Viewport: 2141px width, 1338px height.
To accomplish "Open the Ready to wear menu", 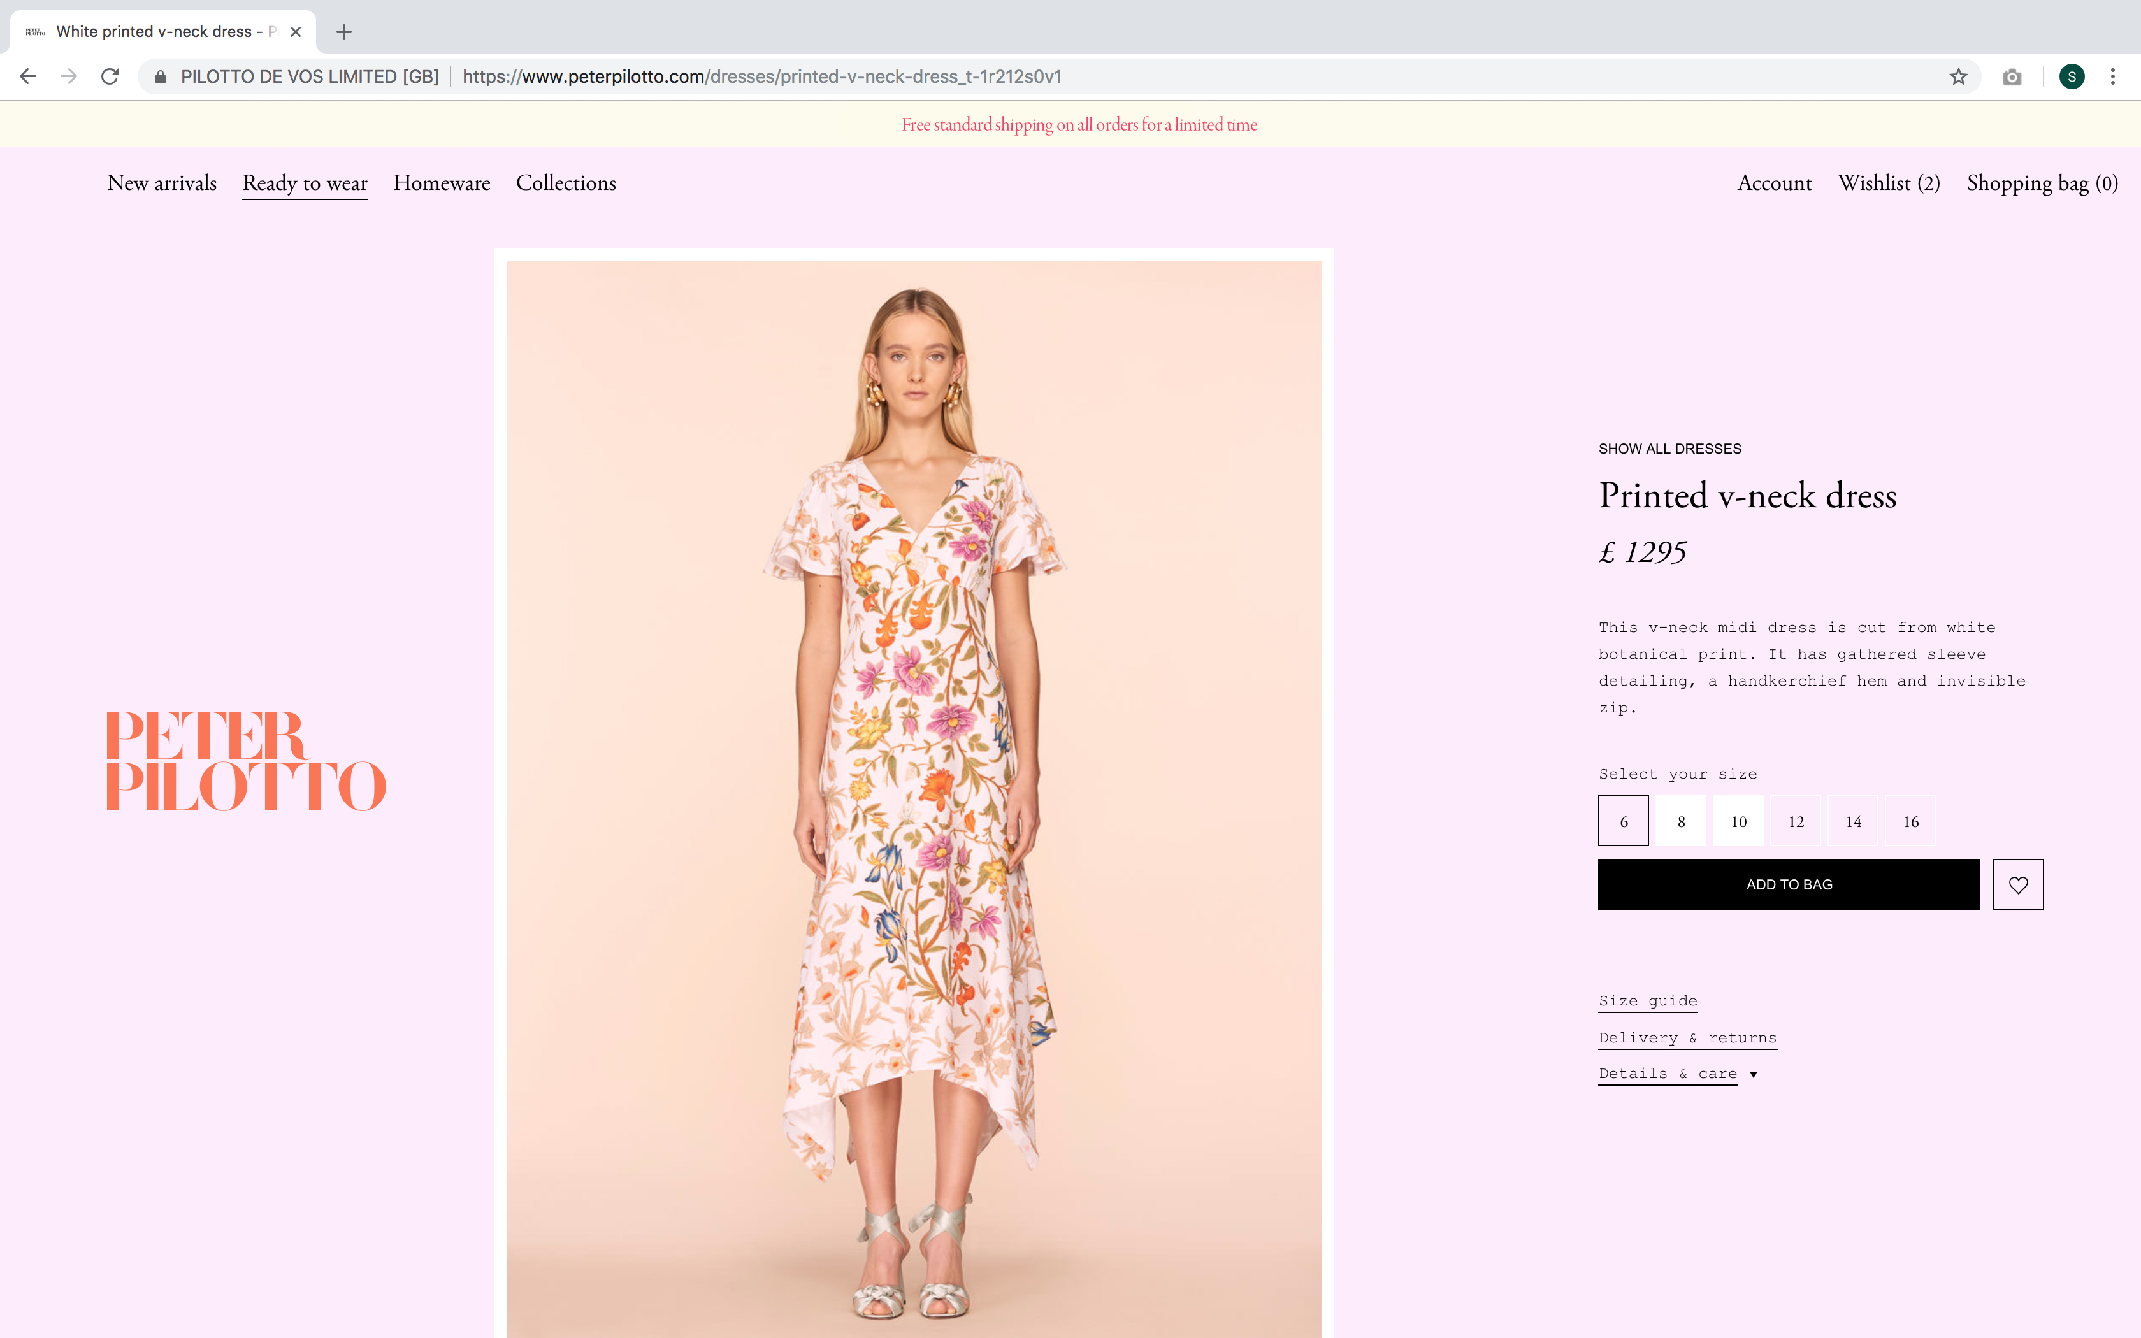I will [x=305, y=183].
